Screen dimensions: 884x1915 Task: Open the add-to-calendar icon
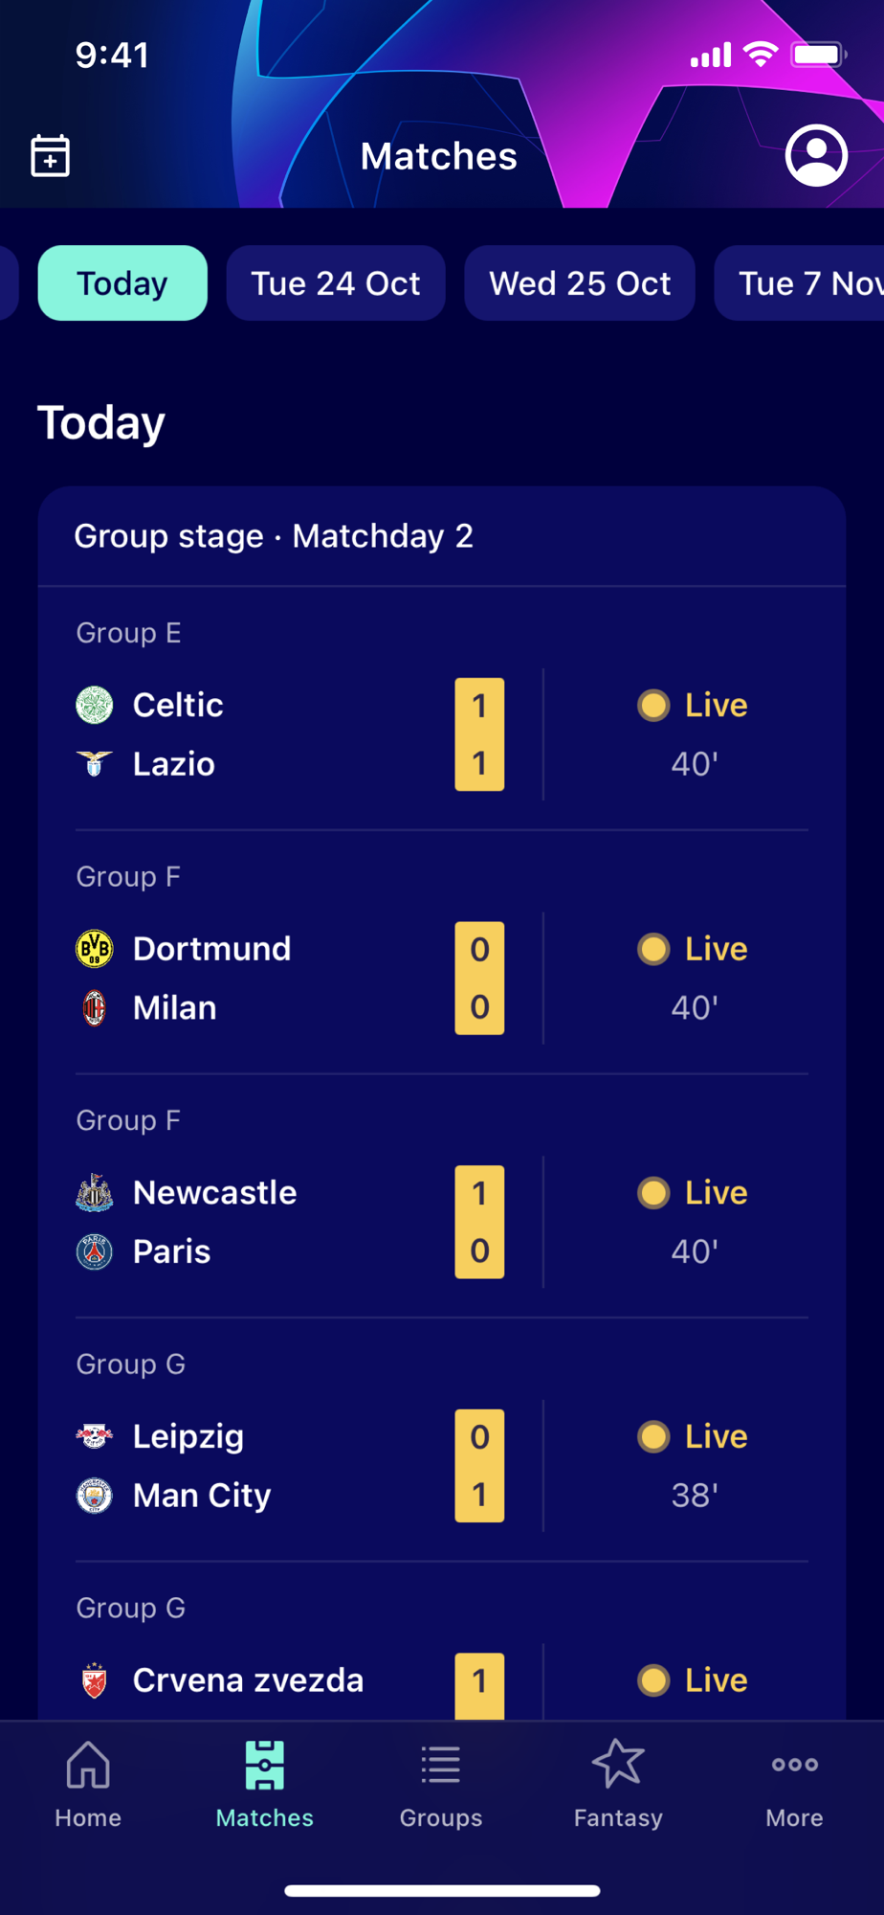coord(51,156)
